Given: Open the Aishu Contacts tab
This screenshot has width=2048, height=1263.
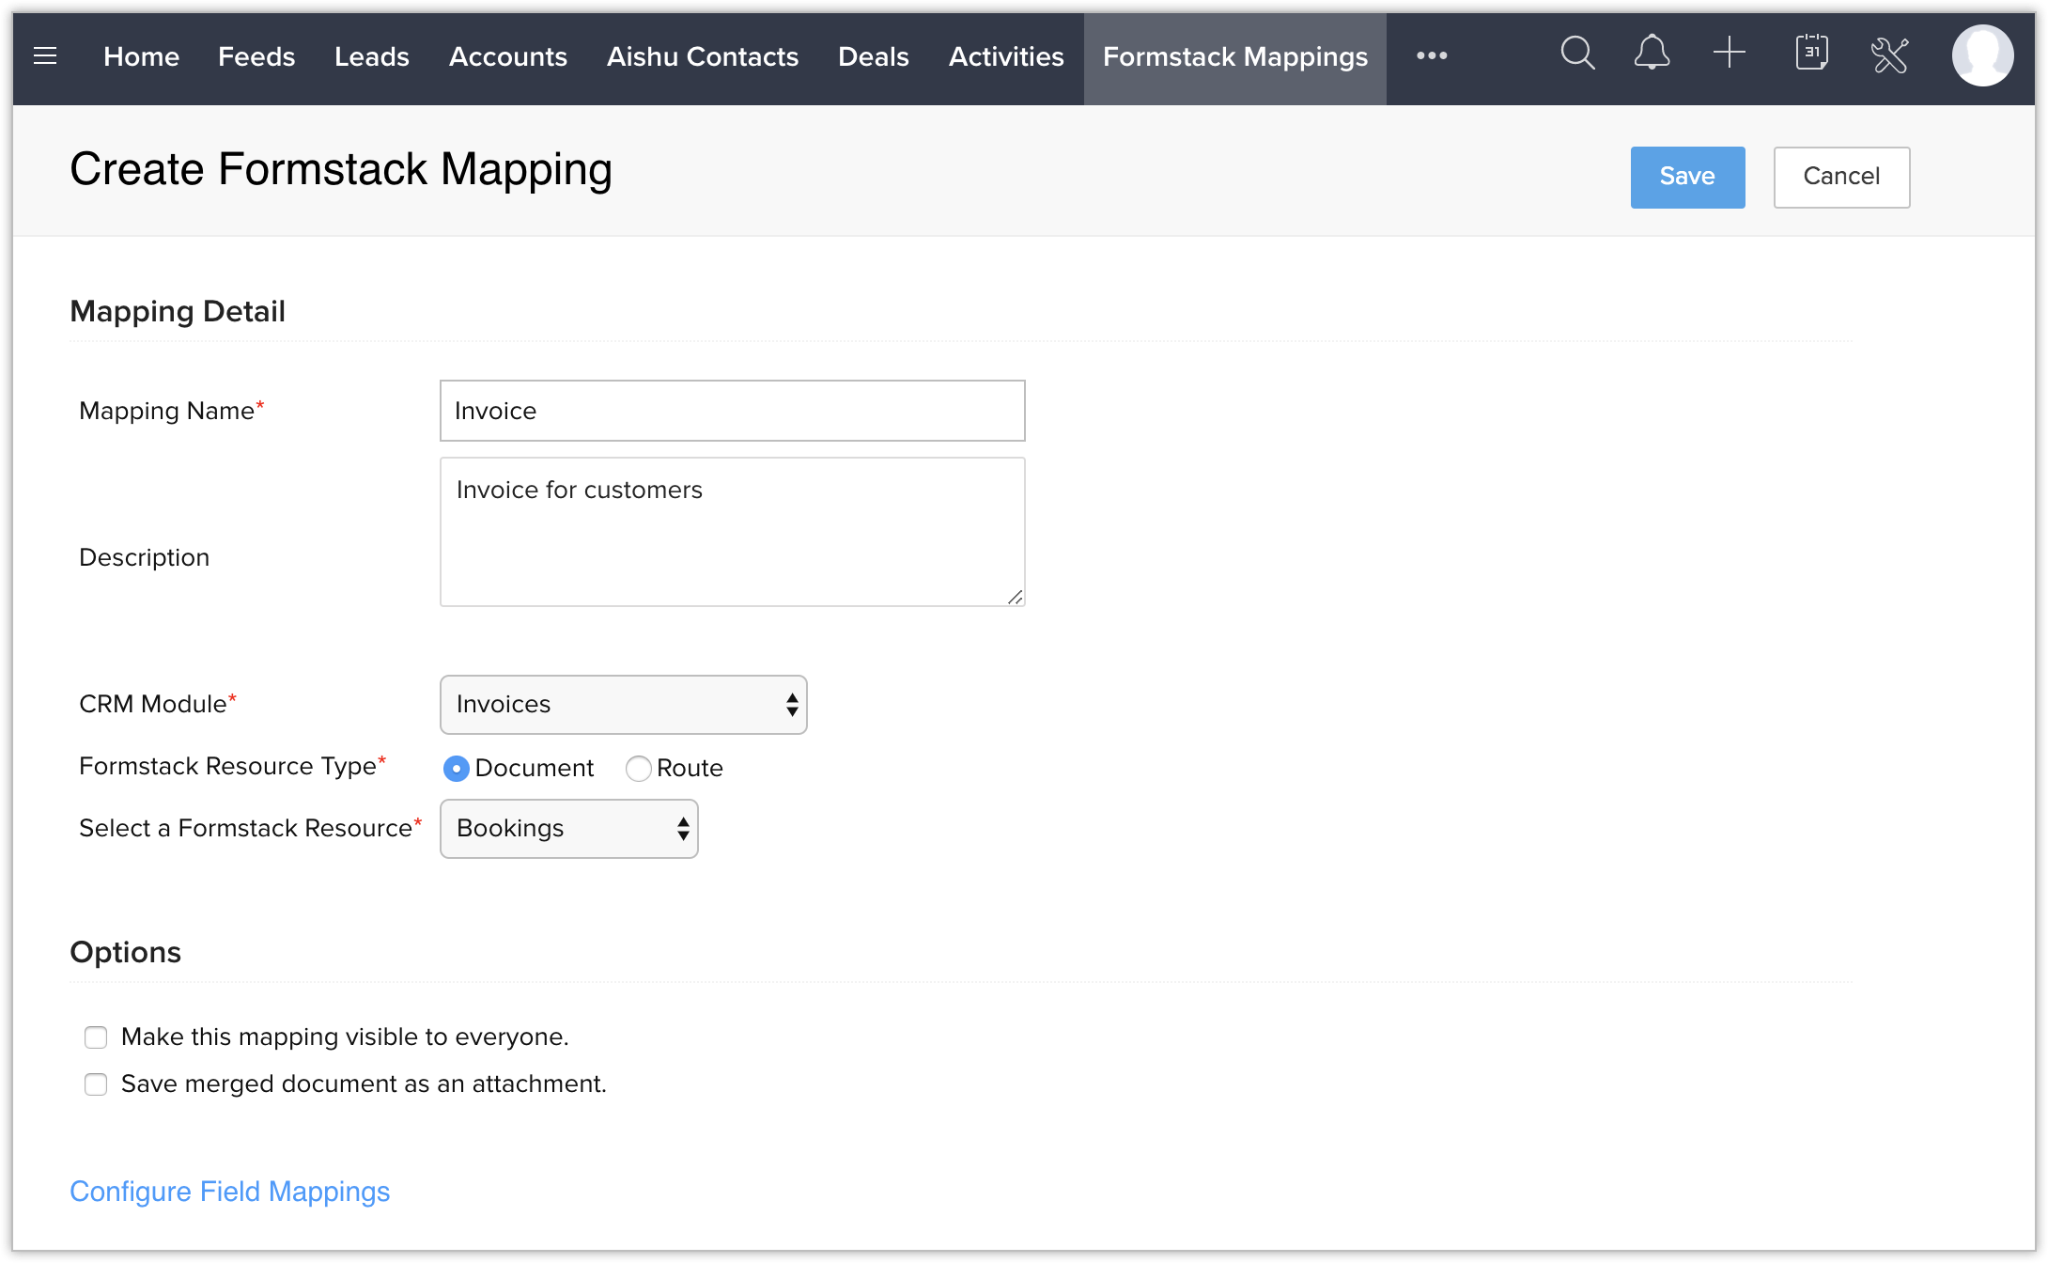Looking at the screenshot, I should pos(703,56).
